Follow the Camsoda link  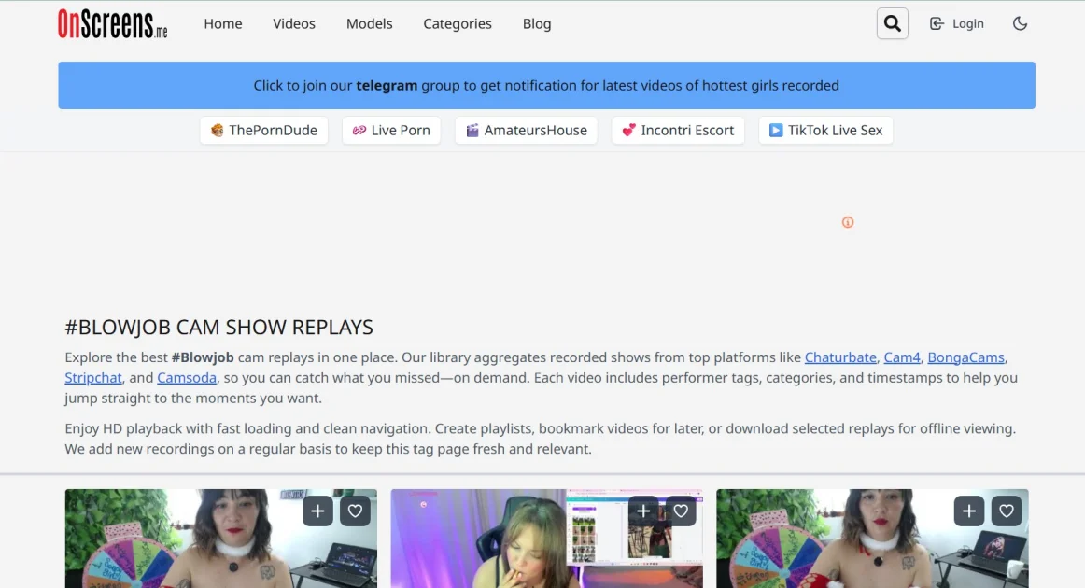click(187, 378)
